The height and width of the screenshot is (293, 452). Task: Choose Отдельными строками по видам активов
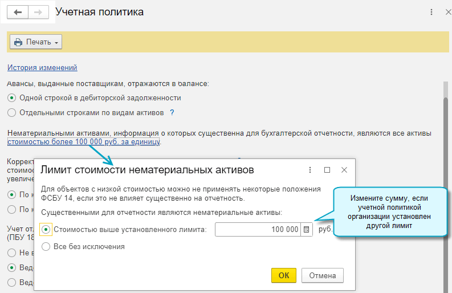(12, 112)
